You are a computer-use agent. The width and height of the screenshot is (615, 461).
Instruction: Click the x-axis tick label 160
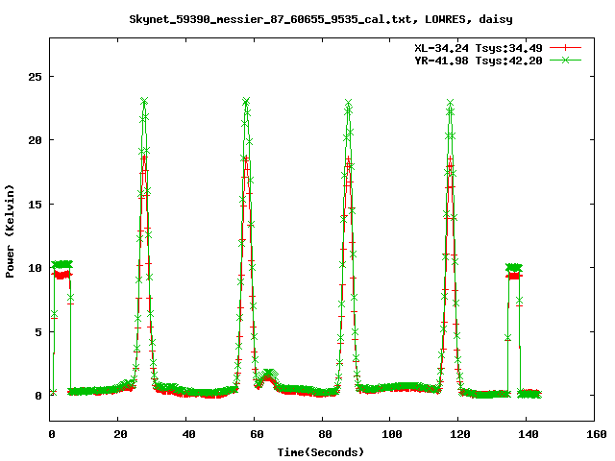point(597,434)
